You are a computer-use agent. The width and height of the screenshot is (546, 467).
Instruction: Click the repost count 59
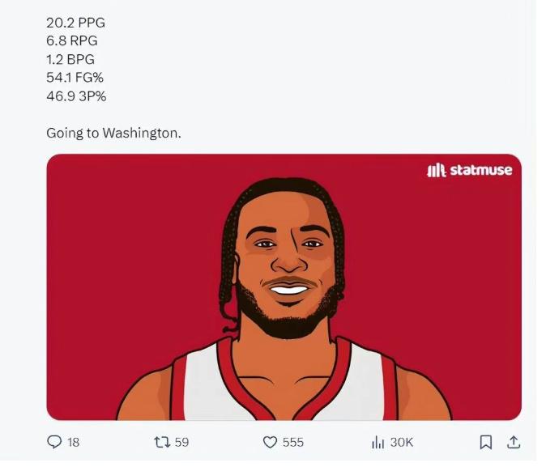coord(181,442)
